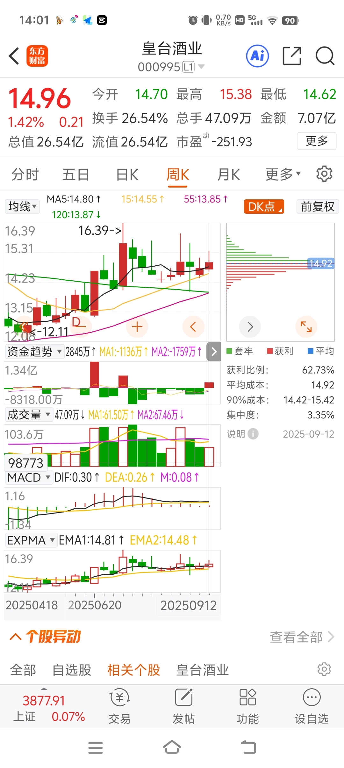Tap 更多 button in quote details

pos(317,141)
